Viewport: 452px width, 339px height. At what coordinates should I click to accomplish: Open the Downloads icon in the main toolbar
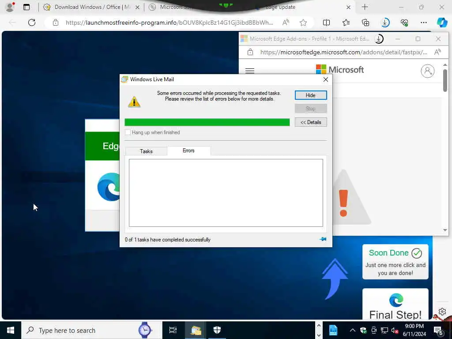coord(385,23)
